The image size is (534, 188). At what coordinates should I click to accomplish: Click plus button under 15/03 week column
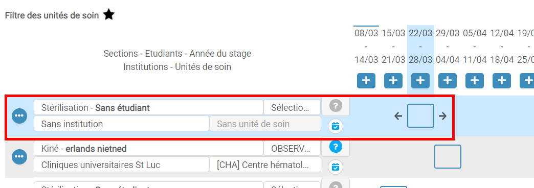(393, 81)
